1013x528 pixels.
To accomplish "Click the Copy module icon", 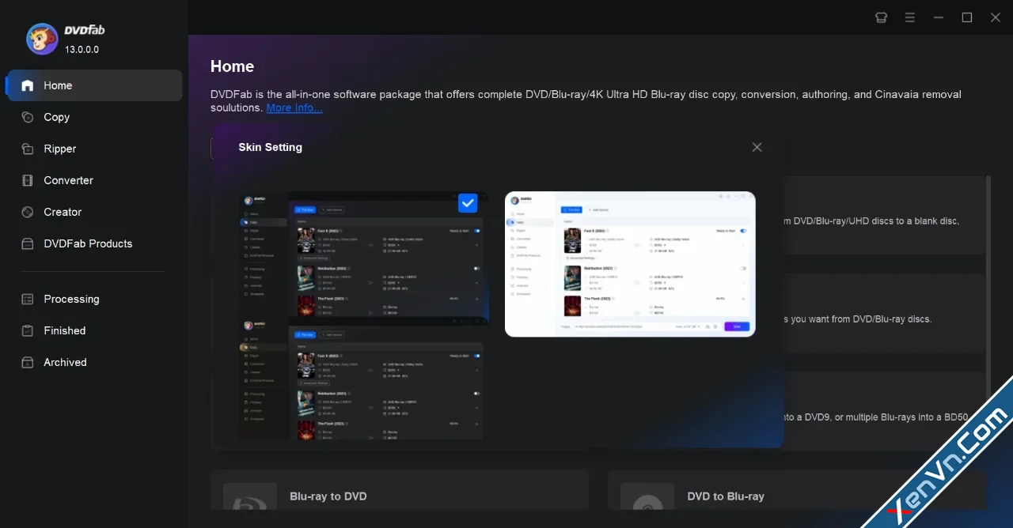I will click(x=28, y=117).
